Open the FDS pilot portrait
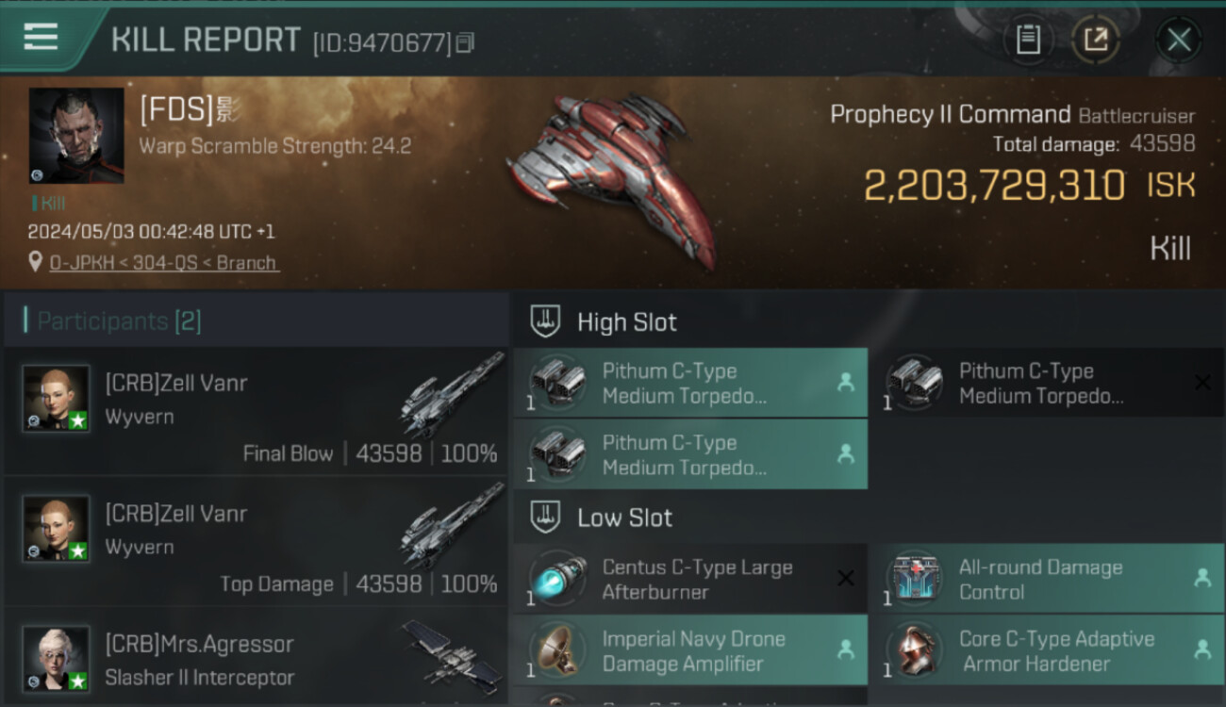The width and height of the screenshot is (1226, 707). [x=76, y=136]
